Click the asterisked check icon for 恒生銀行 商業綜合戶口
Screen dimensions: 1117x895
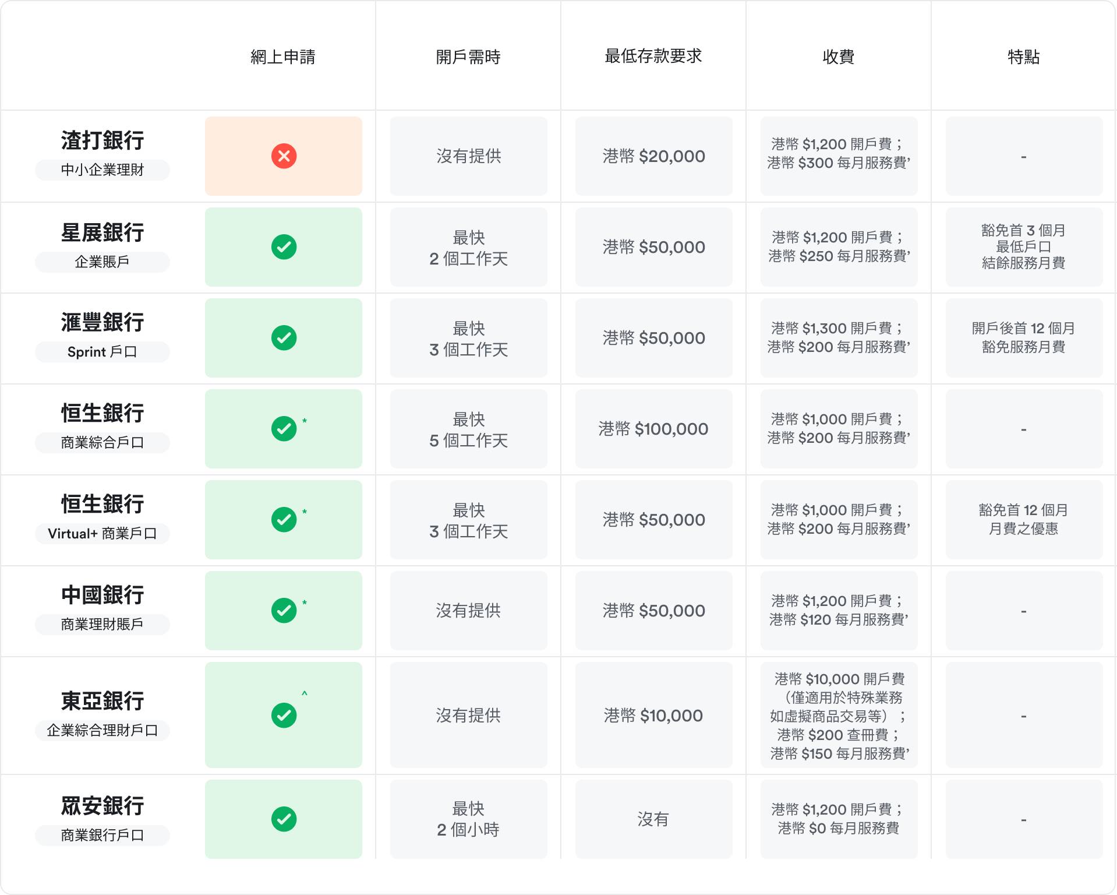(x=284, y=429)
